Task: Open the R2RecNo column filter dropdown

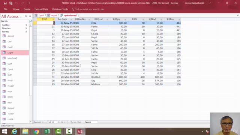Action: tap(89, 19)
